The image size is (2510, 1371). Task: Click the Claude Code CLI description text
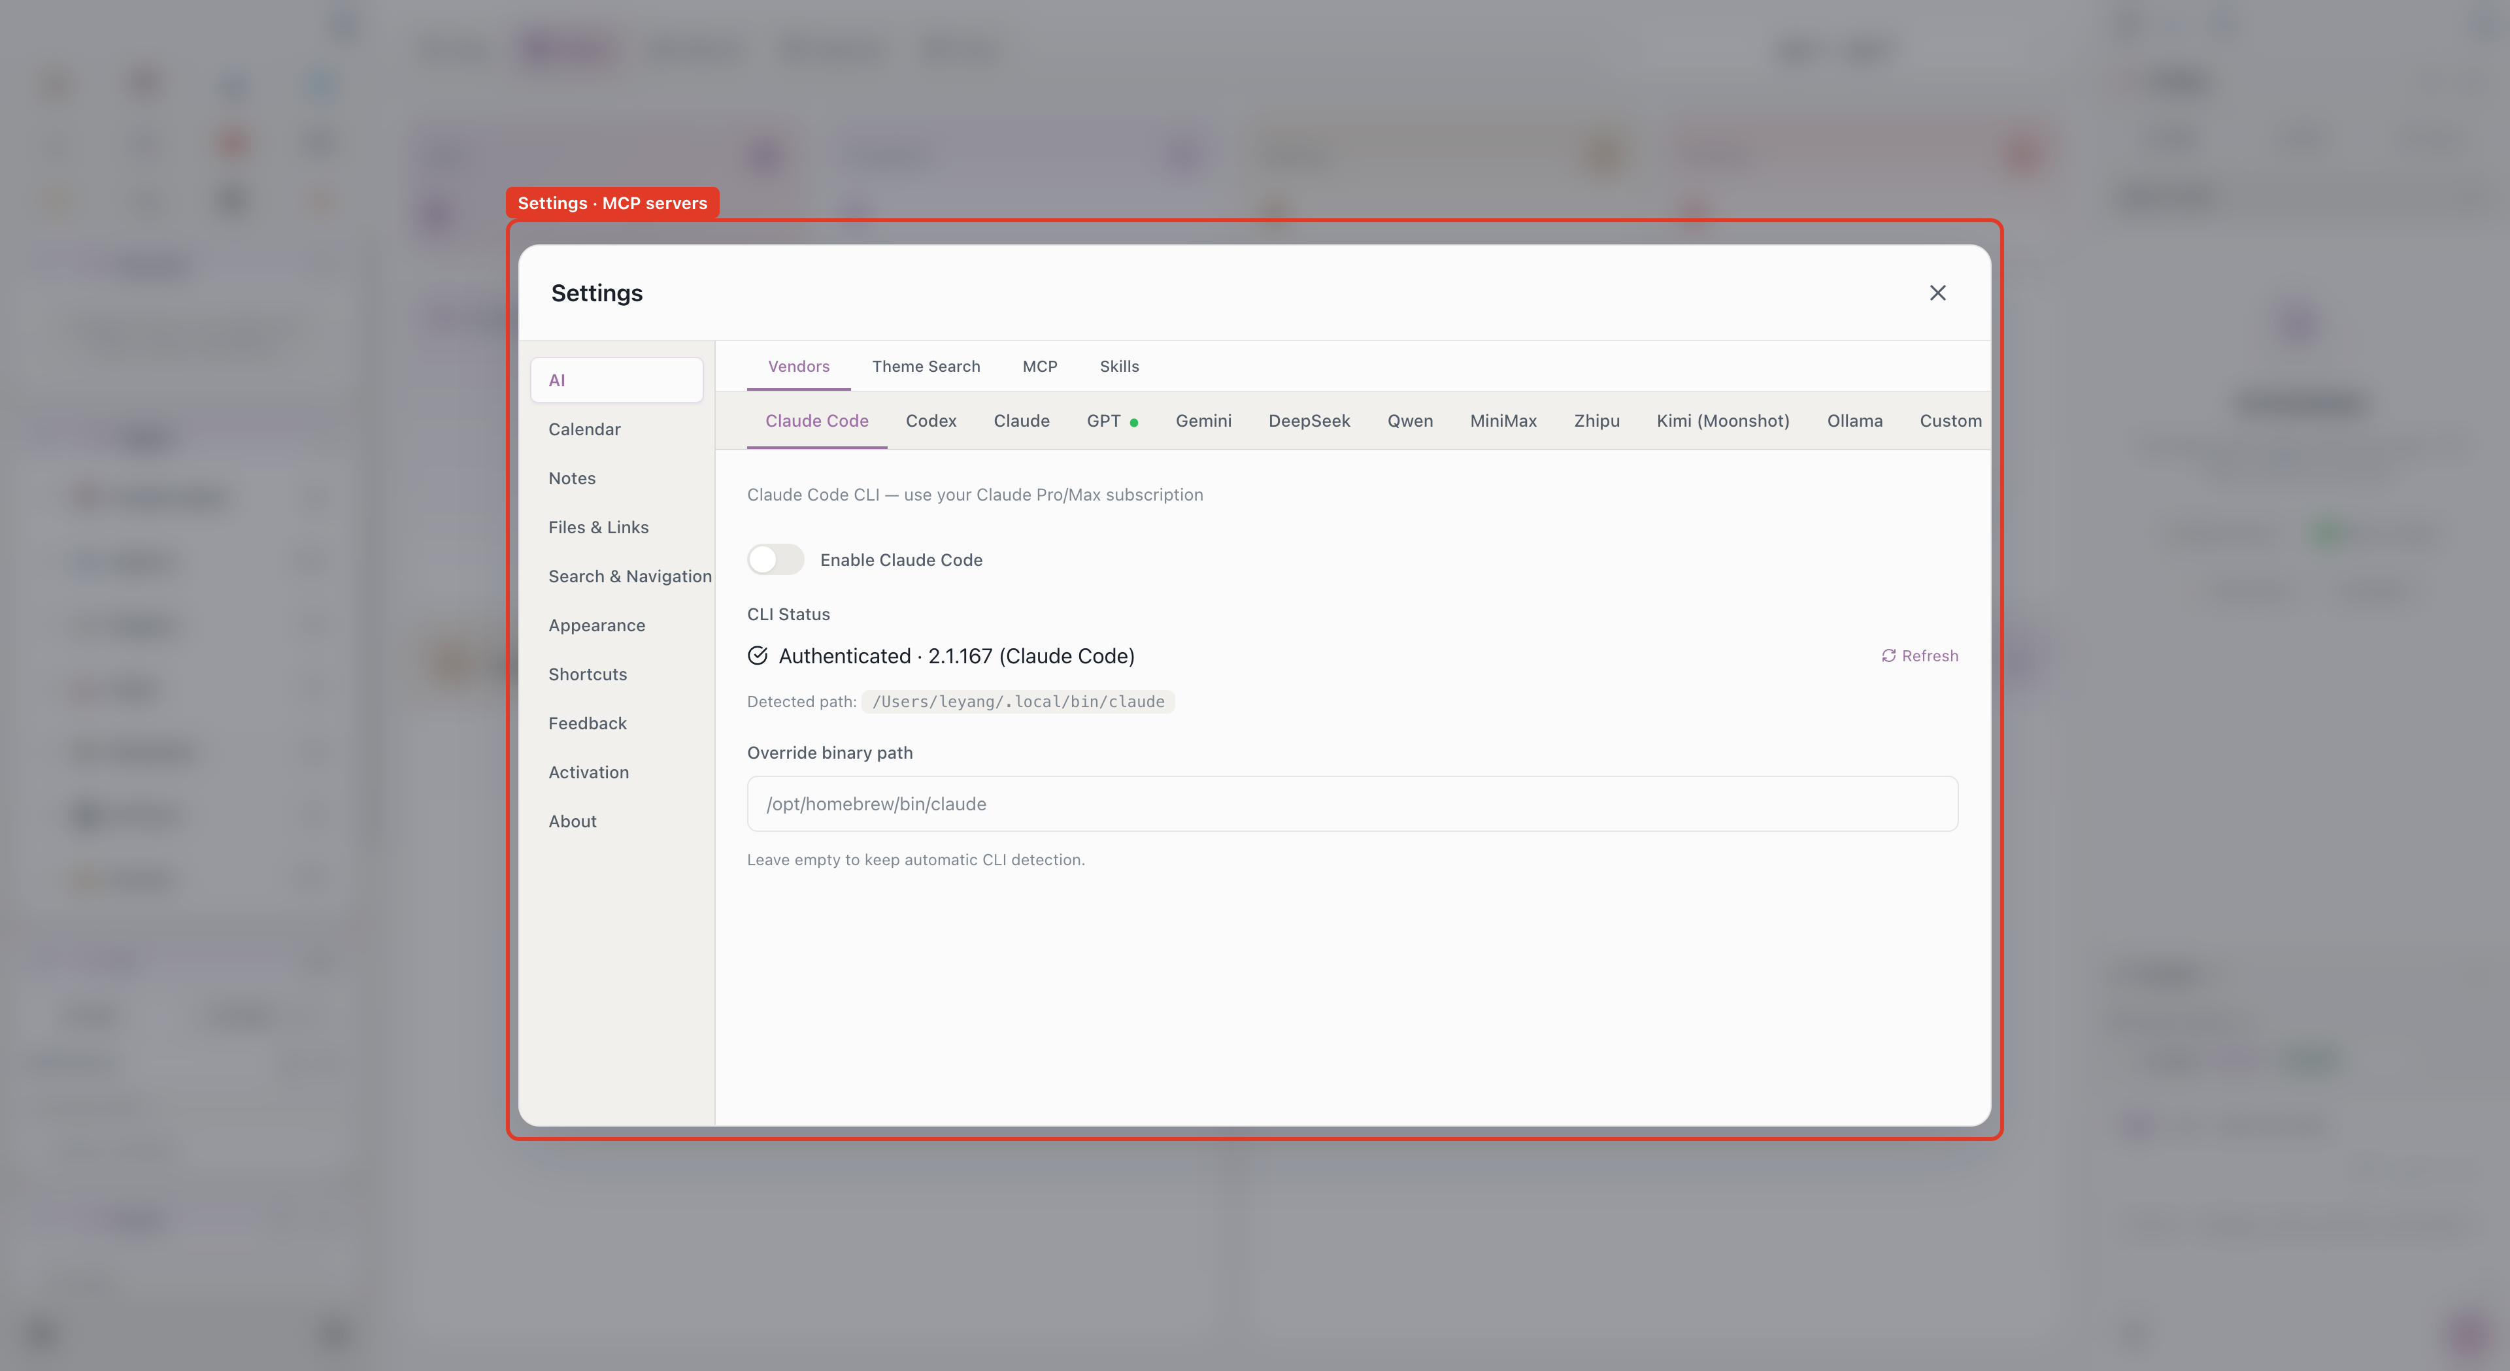coord(975,495)
